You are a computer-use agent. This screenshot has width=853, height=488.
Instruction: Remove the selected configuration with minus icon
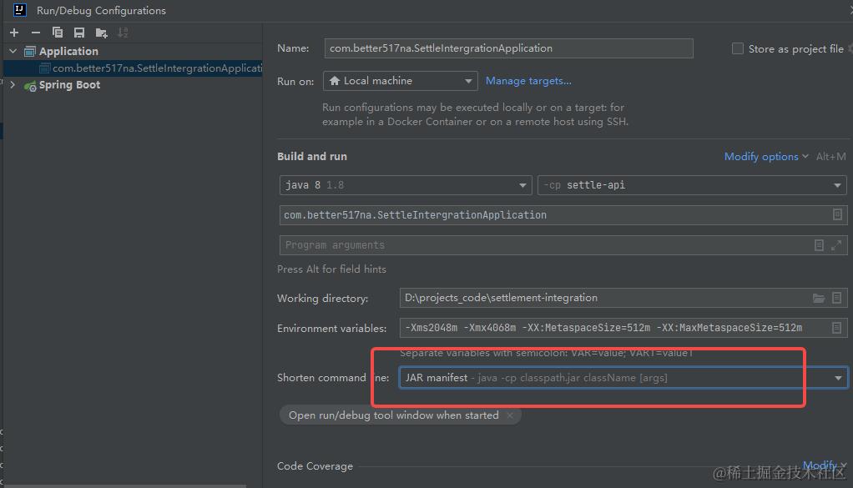click(36, 33)
